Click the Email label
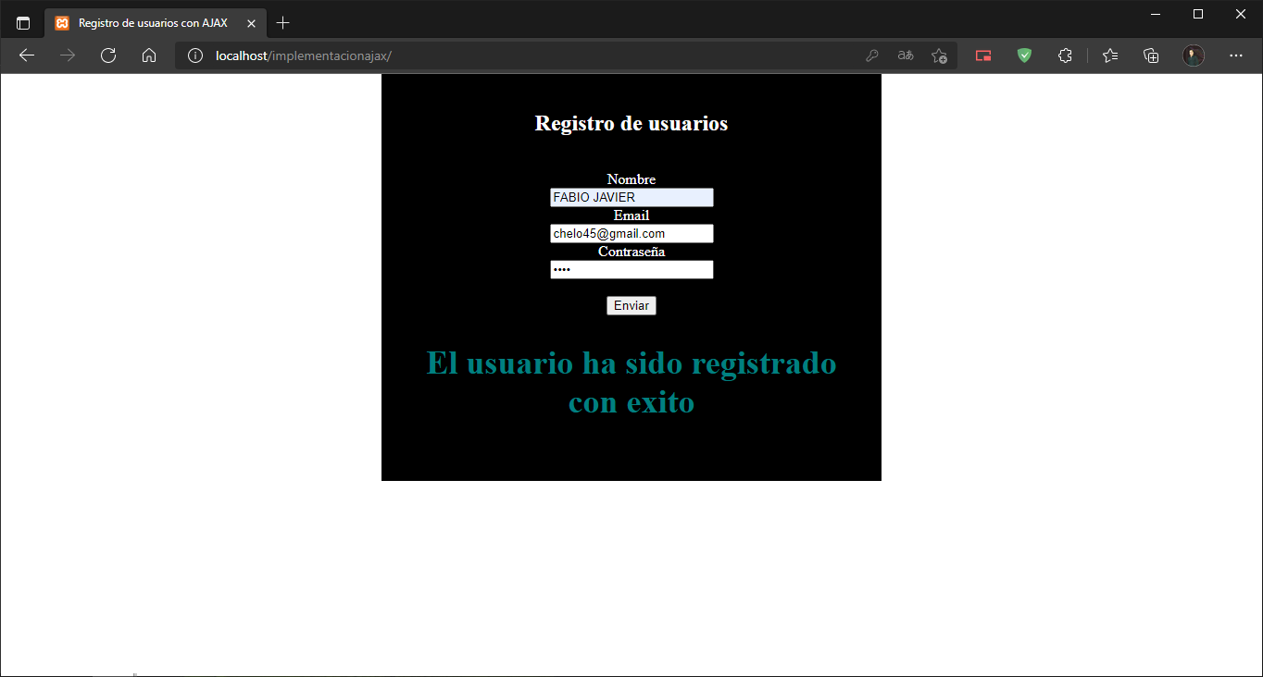Viewport: 1263px width, 677px height. coord(631,215)
